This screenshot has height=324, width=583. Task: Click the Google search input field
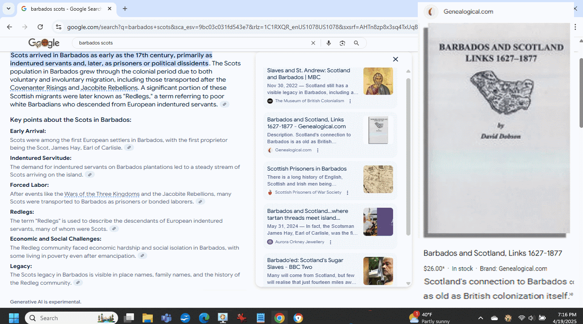[x=193, y=43]
